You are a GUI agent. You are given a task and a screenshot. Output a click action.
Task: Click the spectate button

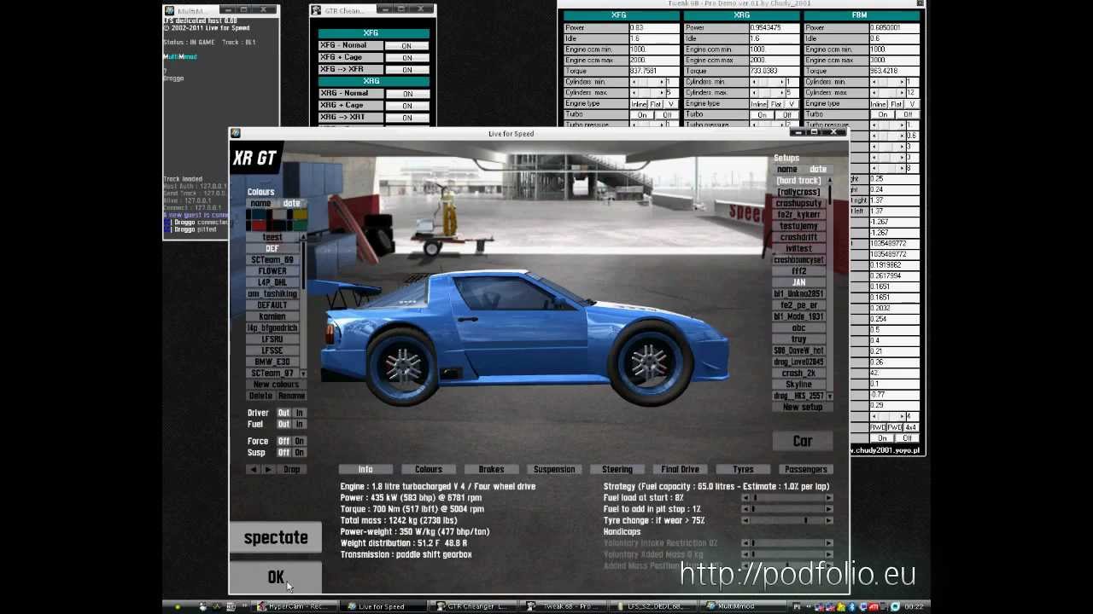point(276,537)
